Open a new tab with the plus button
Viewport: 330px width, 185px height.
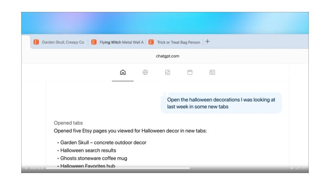(x=208, y=42)
